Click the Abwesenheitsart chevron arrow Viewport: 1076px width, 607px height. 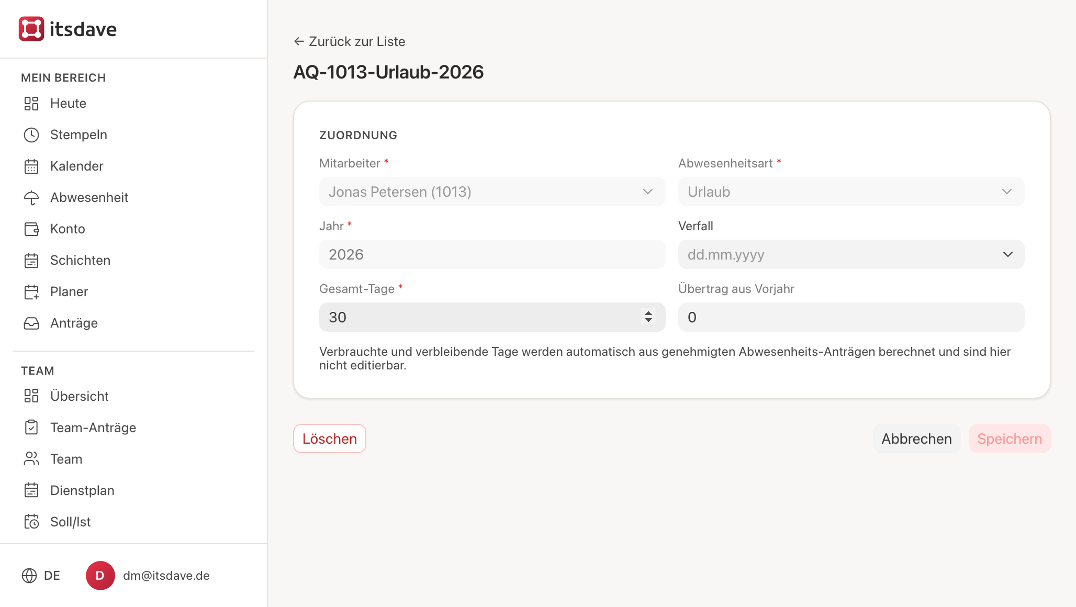(1007, 192)
